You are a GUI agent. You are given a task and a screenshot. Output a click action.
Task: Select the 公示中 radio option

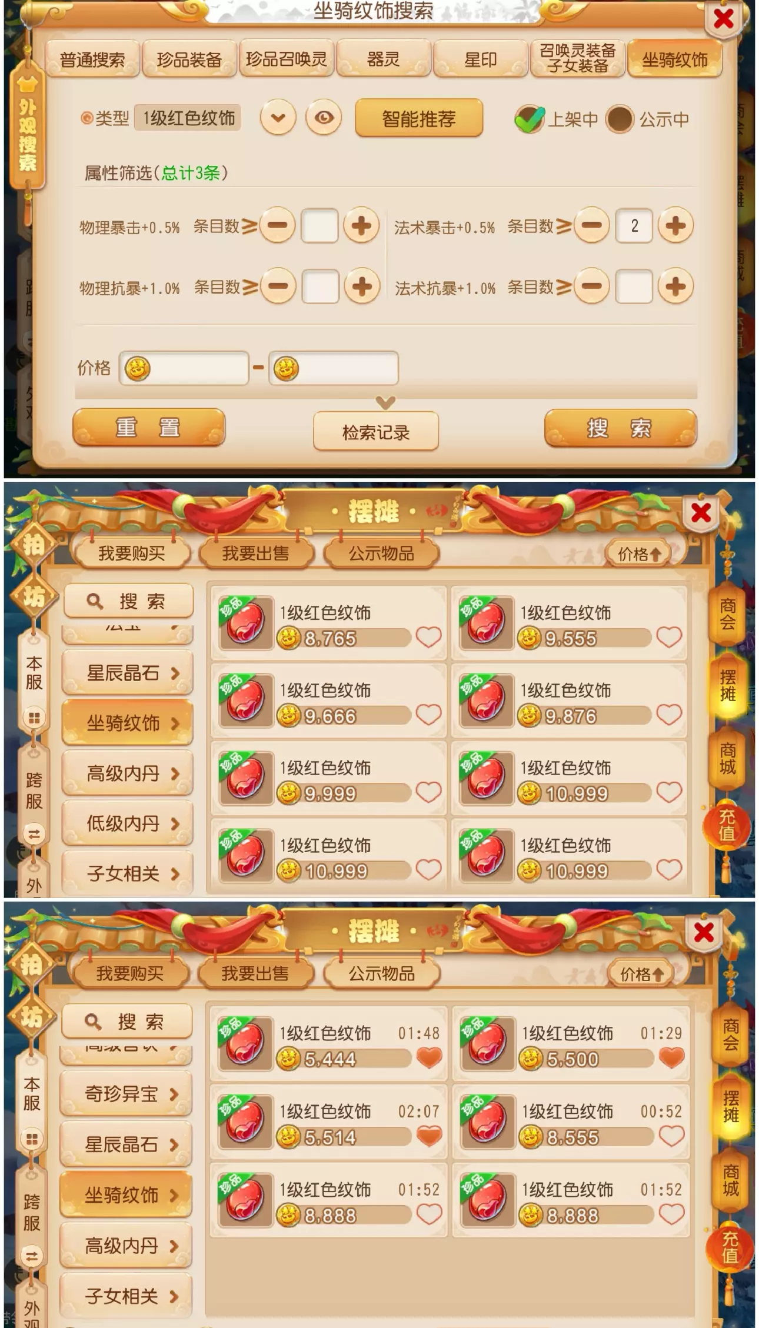[x=619, y=119]
